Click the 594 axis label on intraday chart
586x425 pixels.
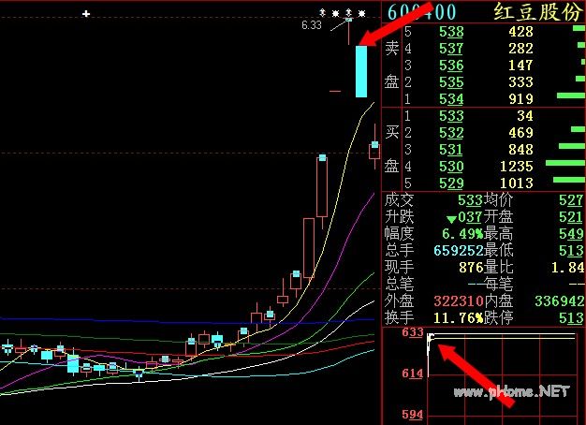(413, 414)
